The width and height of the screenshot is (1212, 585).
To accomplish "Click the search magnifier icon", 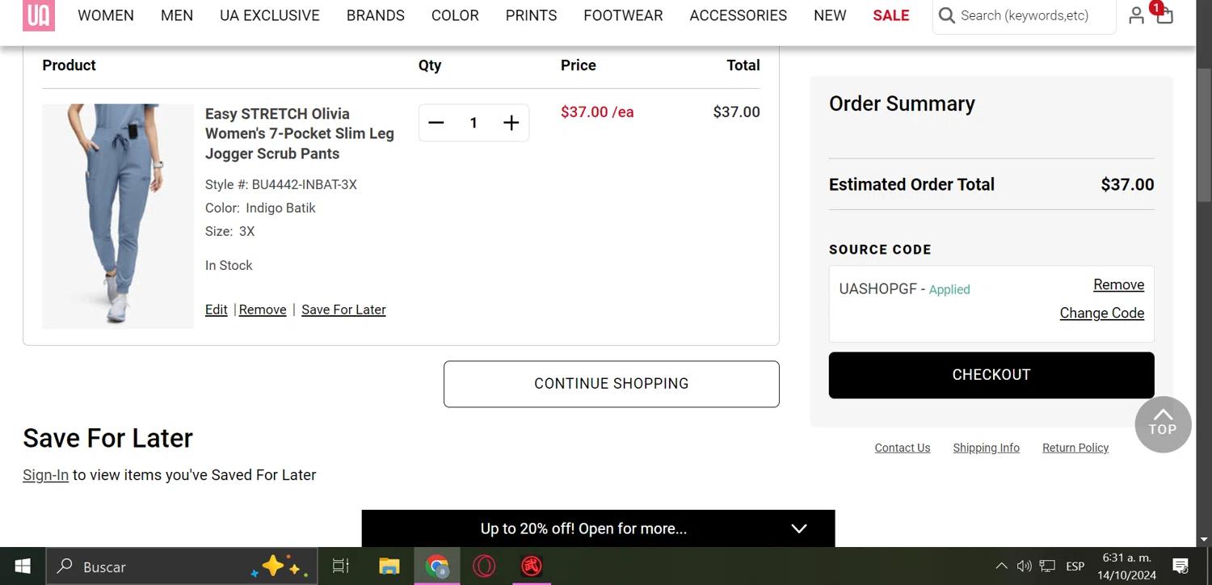I will [947, 15].
